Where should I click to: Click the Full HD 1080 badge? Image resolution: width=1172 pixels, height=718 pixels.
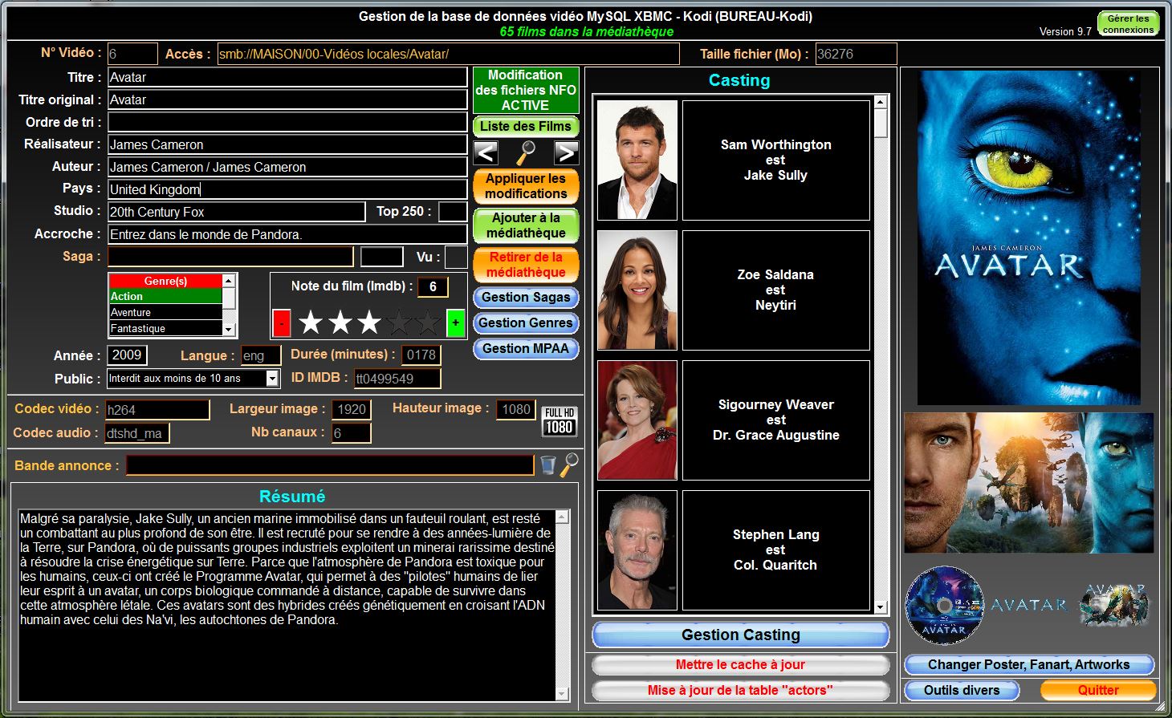pyautogui.click(x=559, y=421)
